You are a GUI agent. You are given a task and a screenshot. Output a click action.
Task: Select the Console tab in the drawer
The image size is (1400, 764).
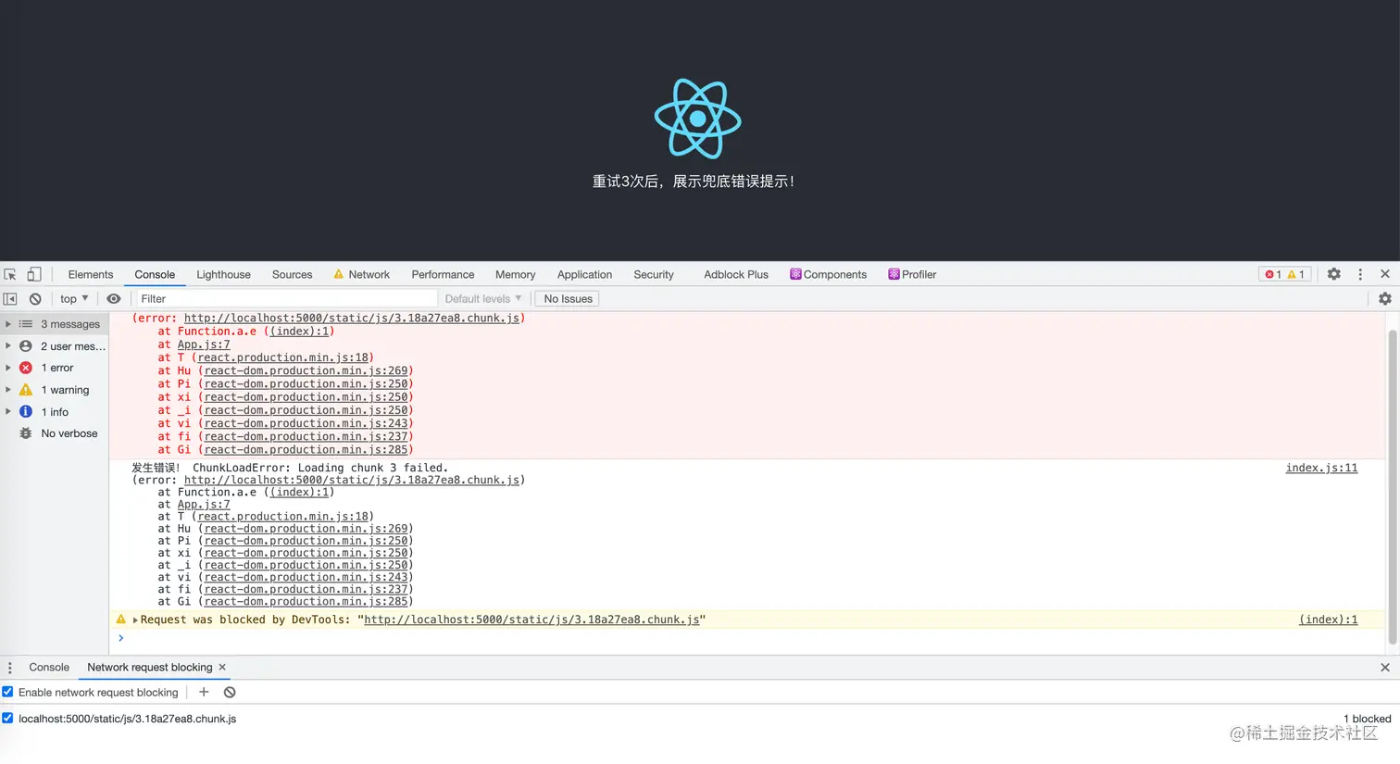49,667
